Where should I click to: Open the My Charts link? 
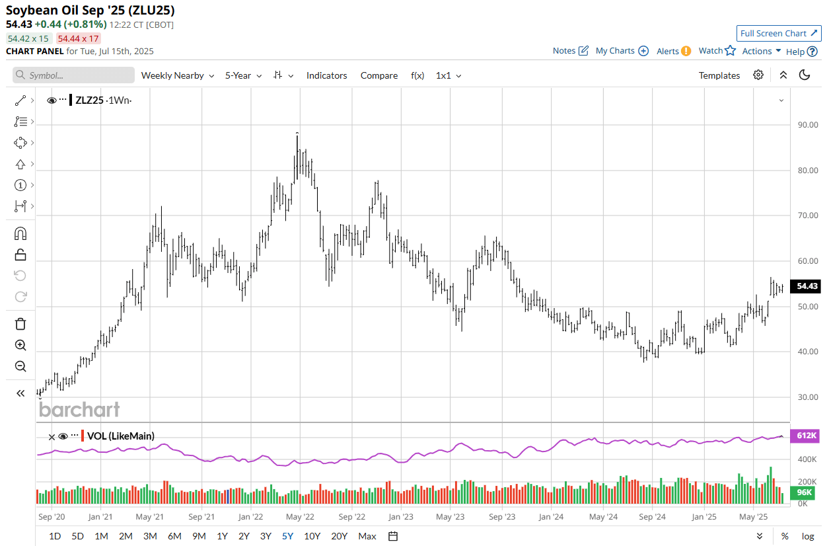pyautogui.click(x=622, y=51)
